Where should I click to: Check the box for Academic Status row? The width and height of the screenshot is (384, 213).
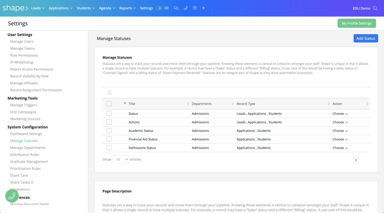tap(109, 131)
